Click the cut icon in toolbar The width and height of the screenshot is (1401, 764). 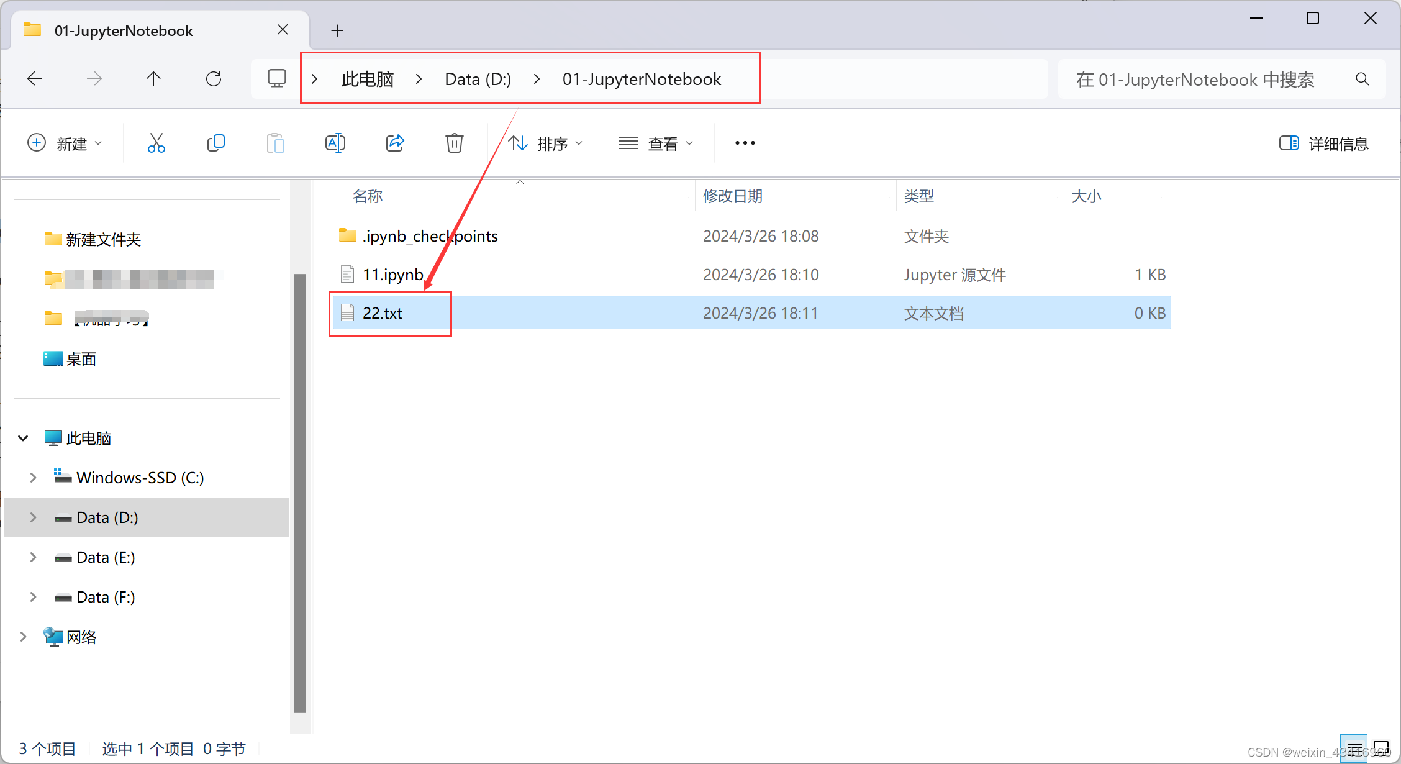coord(155,143)
